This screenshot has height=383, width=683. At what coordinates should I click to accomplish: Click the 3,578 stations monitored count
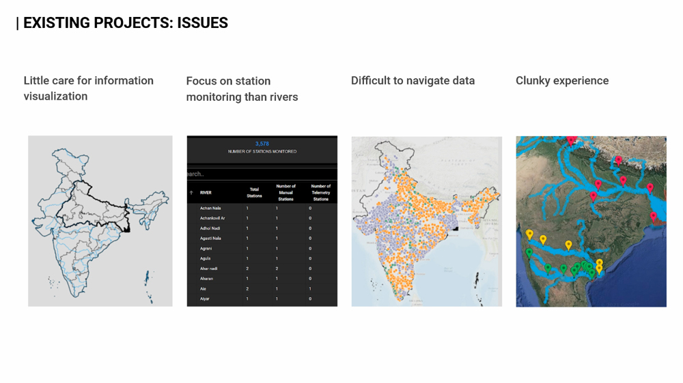[x=262, y=144]
